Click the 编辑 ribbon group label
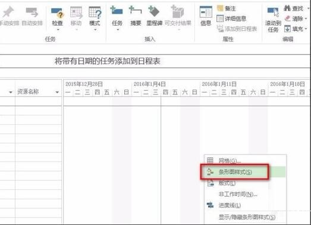311x225 pixels. (288, 39)
